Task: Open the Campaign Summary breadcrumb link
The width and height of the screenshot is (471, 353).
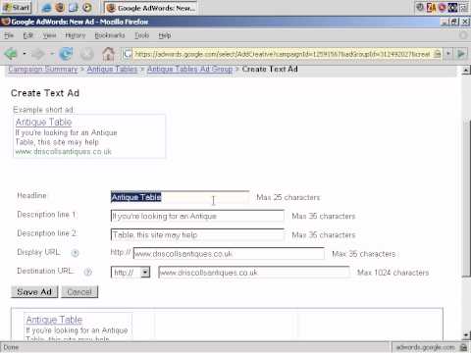Action: (43, 70)
